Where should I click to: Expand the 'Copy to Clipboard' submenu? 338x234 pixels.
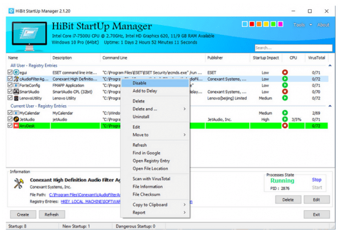184,205
